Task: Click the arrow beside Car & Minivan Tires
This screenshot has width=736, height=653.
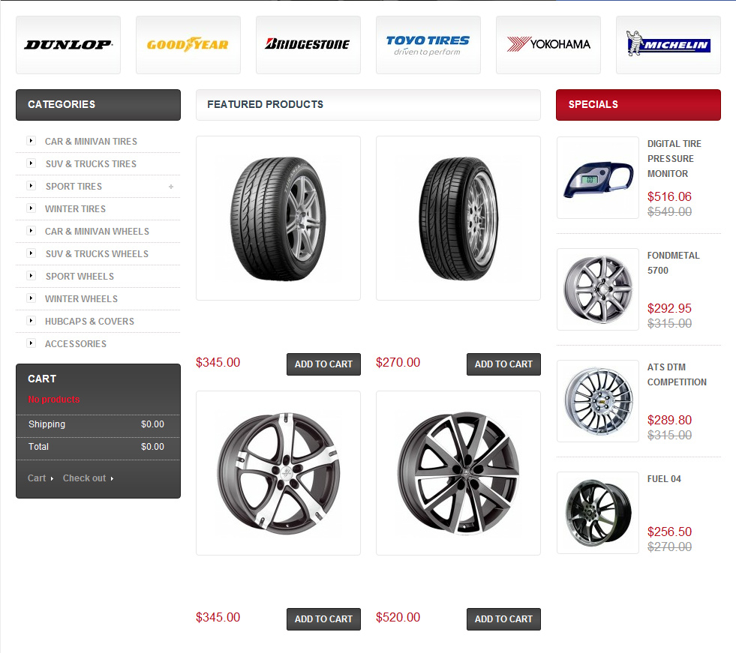Action: pos(31,141)
